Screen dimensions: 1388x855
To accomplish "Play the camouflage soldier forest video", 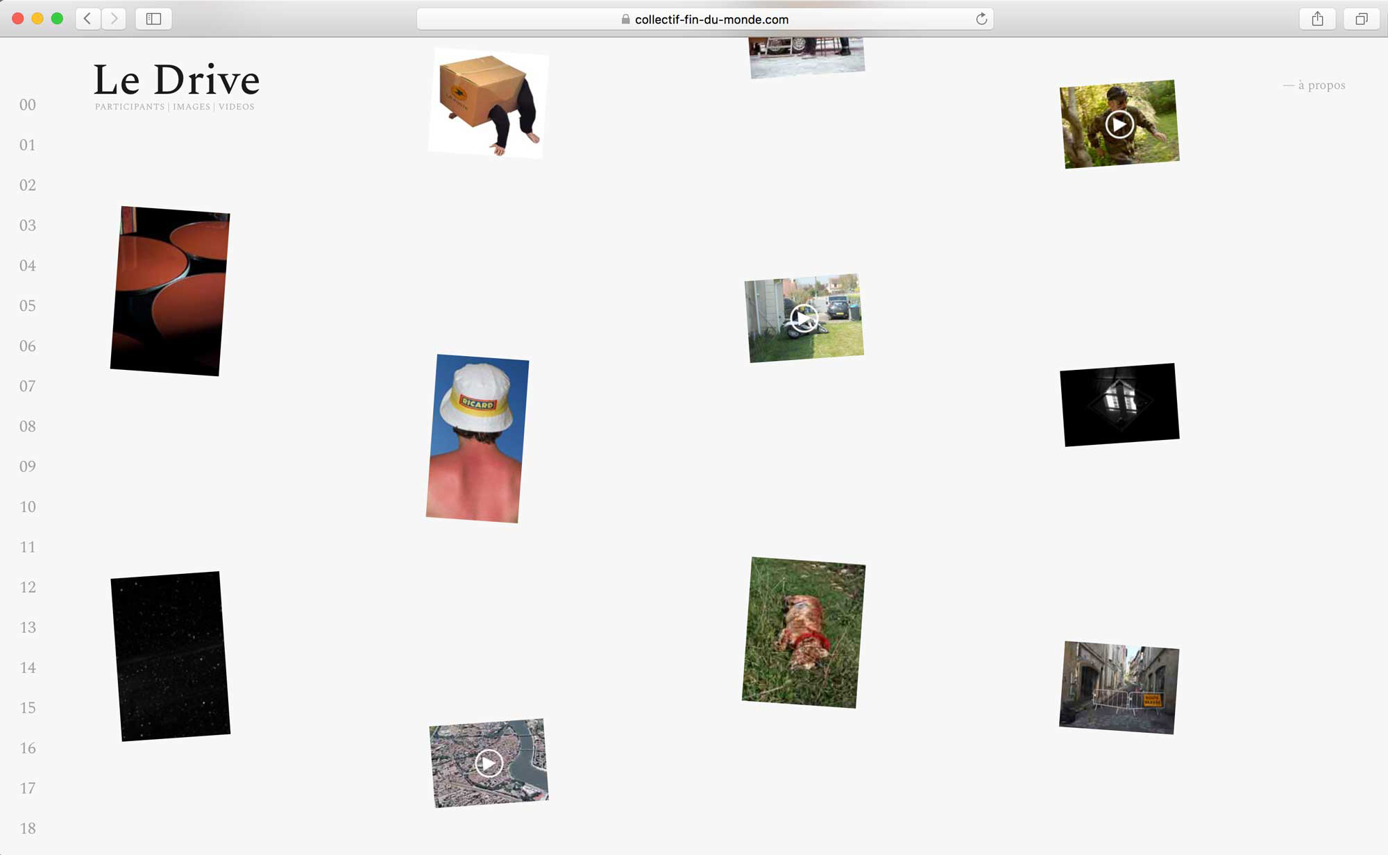I will point(1119,125).
